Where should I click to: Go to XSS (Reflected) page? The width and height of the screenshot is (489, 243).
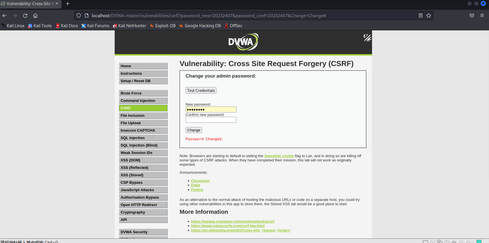[x=143, y=167]
